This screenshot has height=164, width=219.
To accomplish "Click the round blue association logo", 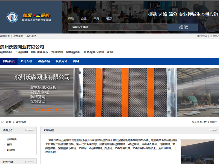I will click(12, 17).
